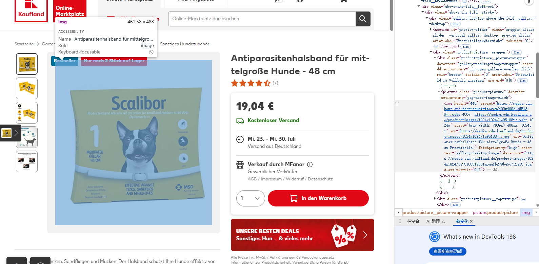Expand the preview-slider section node

[431, 29]
